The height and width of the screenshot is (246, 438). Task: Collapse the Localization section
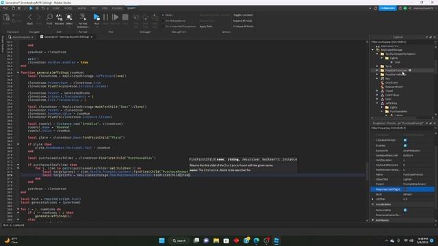373,204
